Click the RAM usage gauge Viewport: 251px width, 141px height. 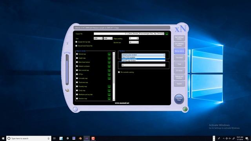(x=67, y=70)
